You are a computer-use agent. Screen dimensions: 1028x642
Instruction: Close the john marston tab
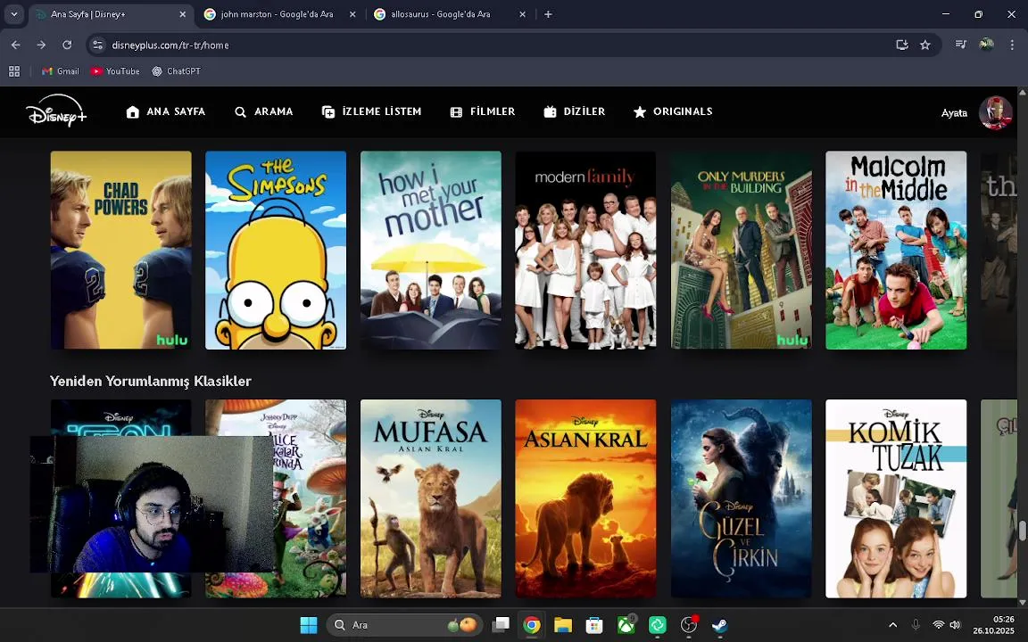352,14
